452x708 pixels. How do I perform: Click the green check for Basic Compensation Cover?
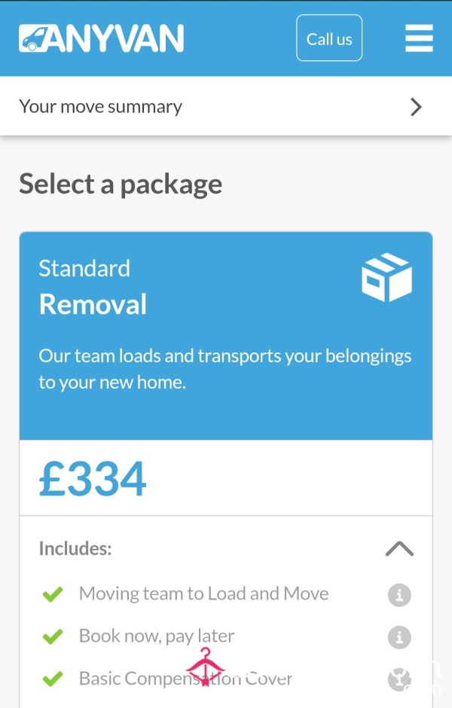(53, 679)
